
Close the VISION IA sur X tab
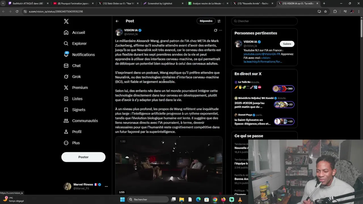coord(317,3)
